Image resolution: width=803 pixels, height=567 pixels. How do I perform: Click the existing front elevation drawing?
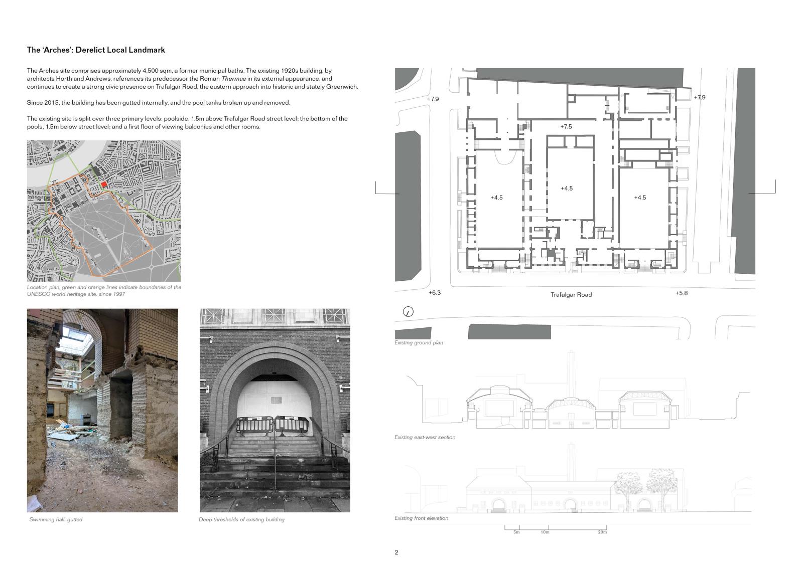point(572,491)
